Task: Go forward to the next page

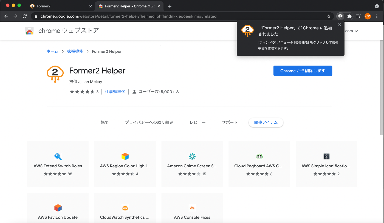Action: coord(15,16)
